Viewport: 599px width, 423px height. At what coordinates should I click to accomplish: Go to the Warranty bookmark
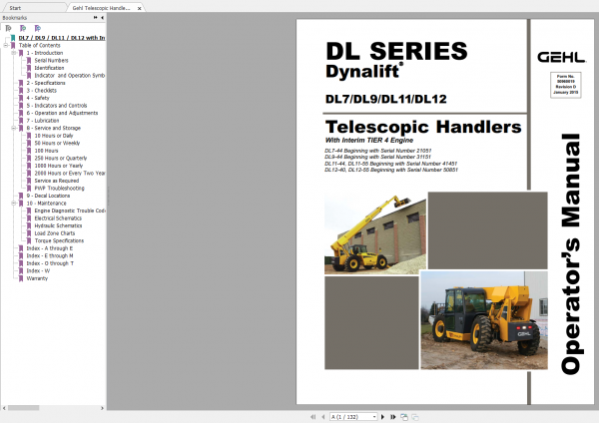coord(37,278)
